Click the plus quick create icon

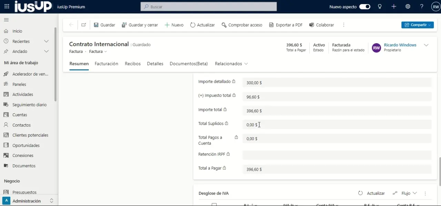[x=394, y=7]
